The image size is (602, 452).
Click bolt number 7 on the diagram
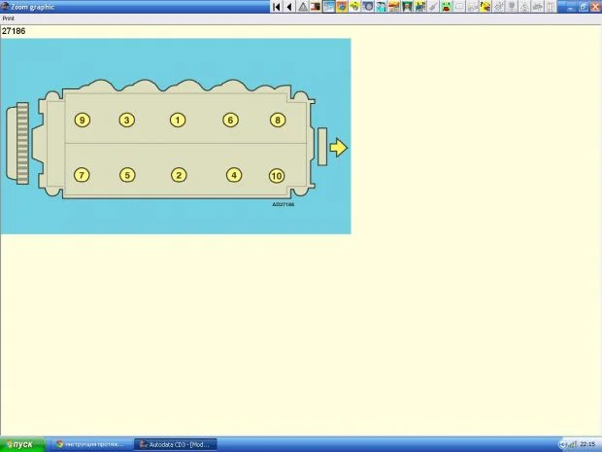(82, 176)
